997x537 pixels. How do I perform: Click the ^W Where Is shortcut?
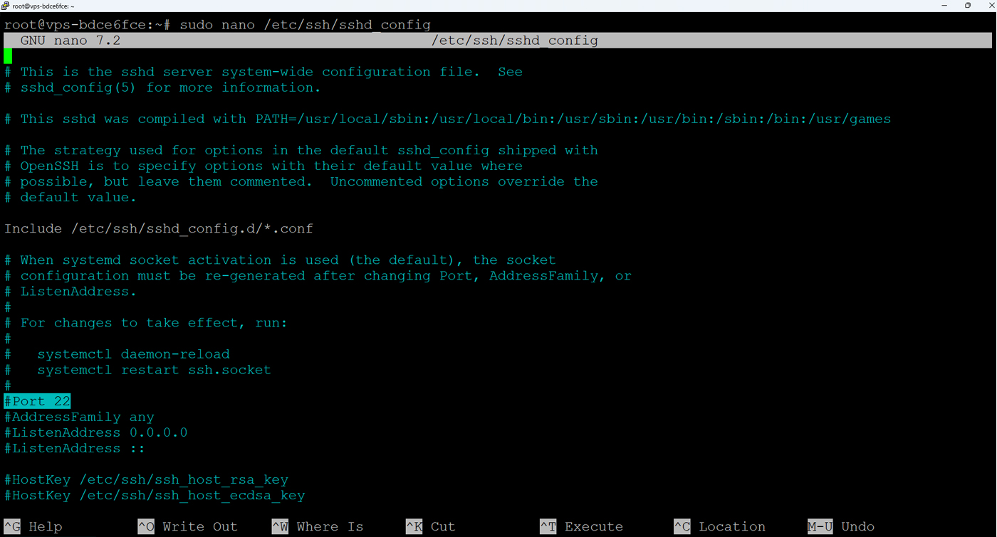(318, 526)
